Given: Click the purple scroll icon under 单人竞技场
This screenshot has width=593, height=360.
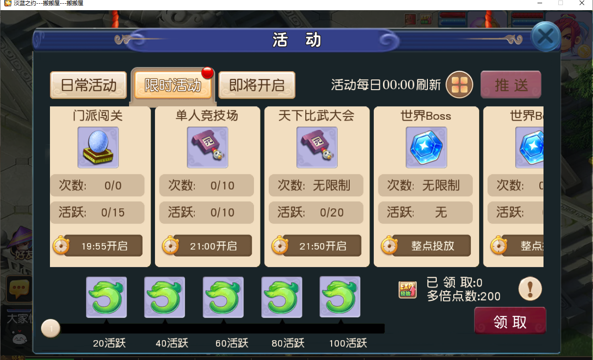Looking at the screenshot, I should (208, 147).
